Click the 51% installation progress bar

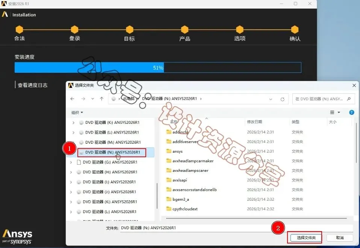158,68
